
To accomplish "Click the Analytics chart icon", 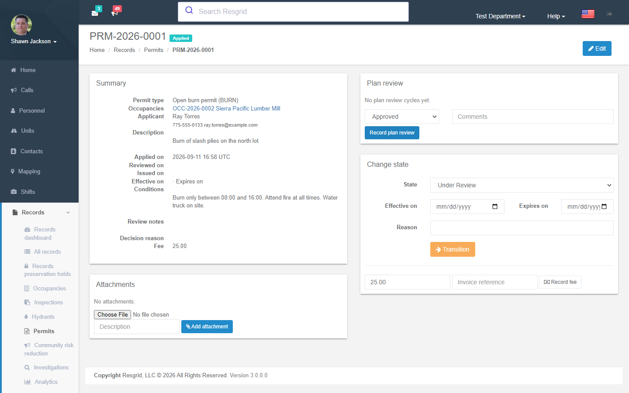I will pyautogui.click(x=28, y=382).
